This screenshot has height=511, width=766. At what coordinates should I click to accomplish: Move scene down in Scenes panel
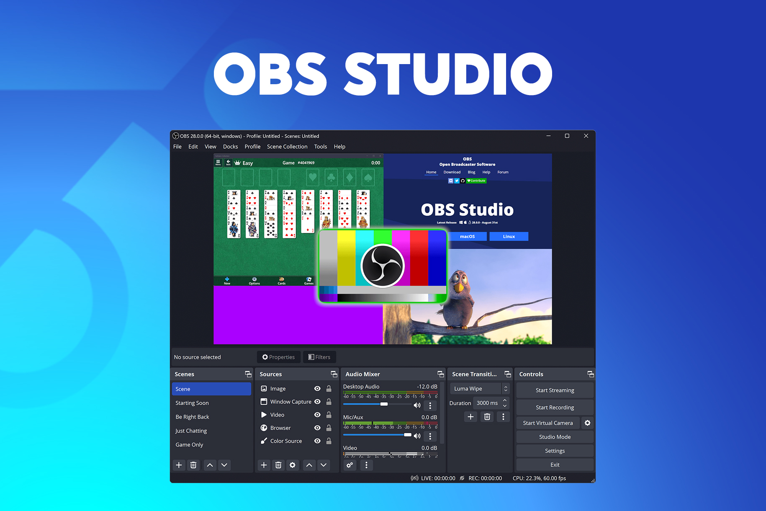click(x=224, y=465)
